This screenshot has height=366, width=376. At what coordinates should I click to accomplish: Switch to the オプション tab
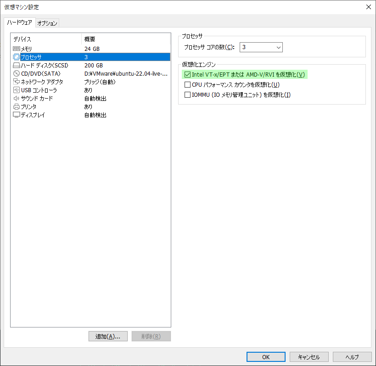coord(47,23)
